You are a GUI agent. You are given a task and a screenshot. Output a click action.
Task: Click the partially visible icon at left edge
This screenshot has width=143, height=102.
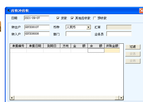coord(1,26)
